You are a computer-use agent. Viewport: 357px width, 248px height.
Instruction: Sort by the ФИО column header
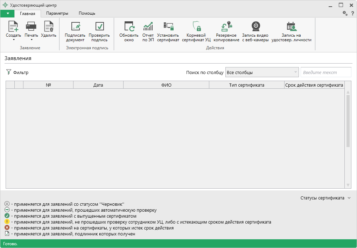pos(166,85)
